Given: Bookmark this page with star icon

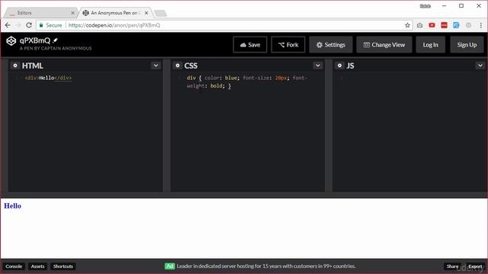Looking at the screenshot, I should [x=407, y=25].
